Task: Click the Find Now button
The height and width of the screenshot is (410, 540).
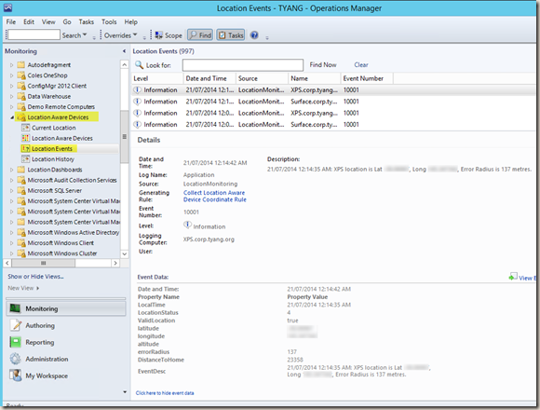Action: click(323, 65)
